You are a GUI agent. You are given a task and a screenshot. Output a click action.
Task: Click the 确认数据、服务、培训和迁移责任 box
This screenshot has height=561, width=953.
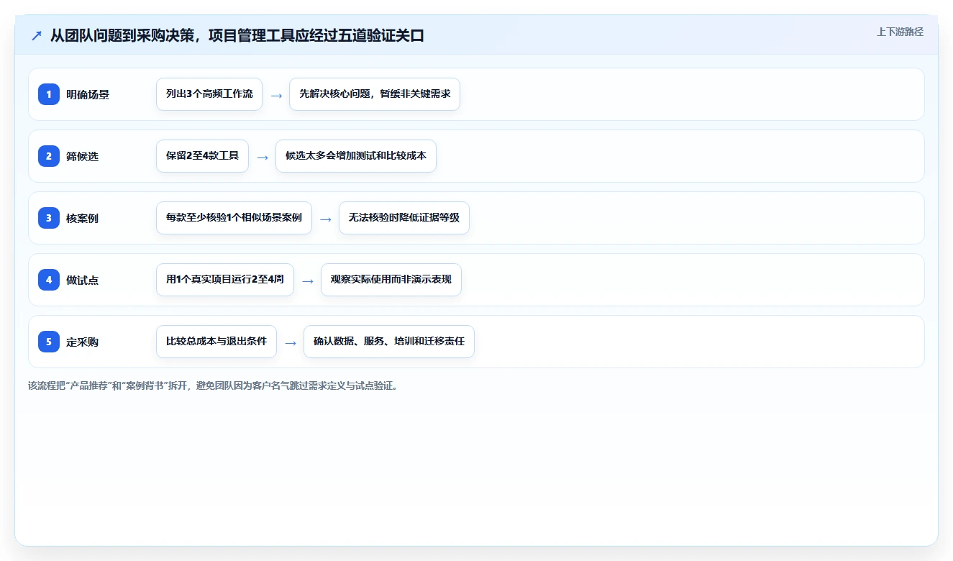point(389,342)
